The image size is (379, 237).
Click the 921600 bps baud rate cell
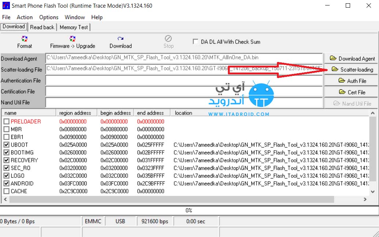tap(155, 221)
